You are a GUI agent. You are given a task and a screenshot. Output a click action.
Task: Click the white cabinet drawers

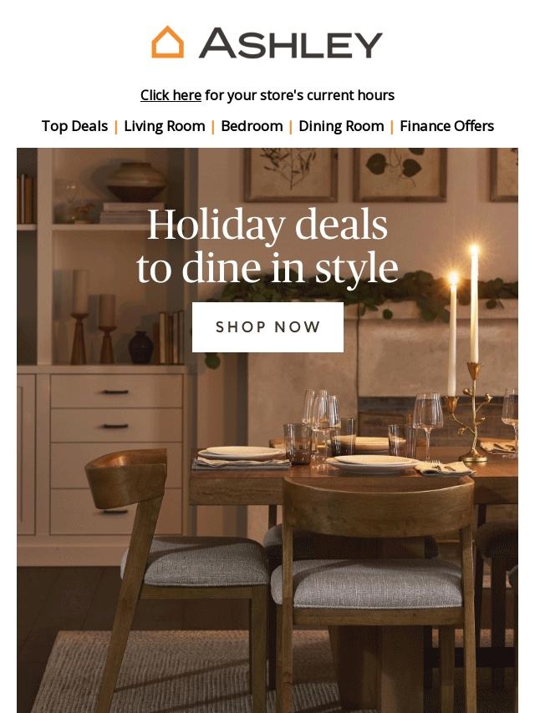(x=116, y=454)
